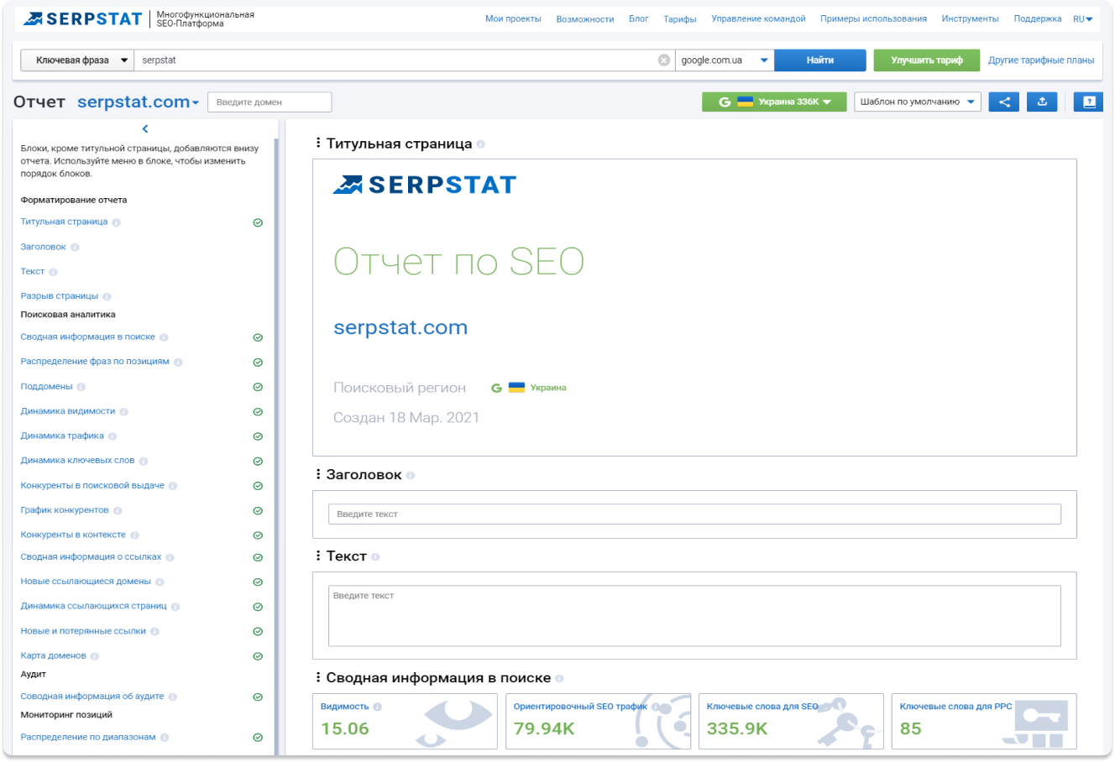Open menu dots for Титульная страница block
The width and height of the screenshot is (1115, 762).
pos(317,143)
